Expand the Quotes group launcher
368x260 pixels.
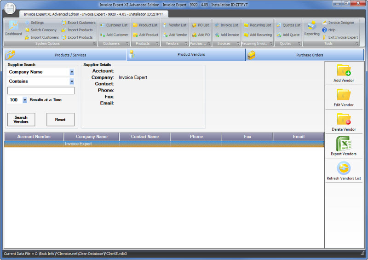point(299,44)
